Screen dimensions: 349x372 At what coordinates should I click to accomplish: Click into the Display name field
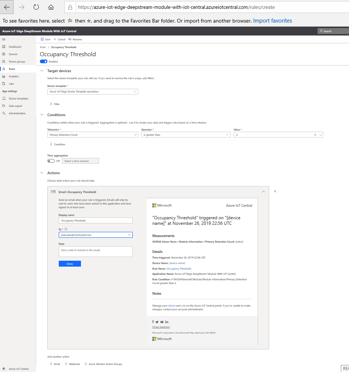click(96, 220)
